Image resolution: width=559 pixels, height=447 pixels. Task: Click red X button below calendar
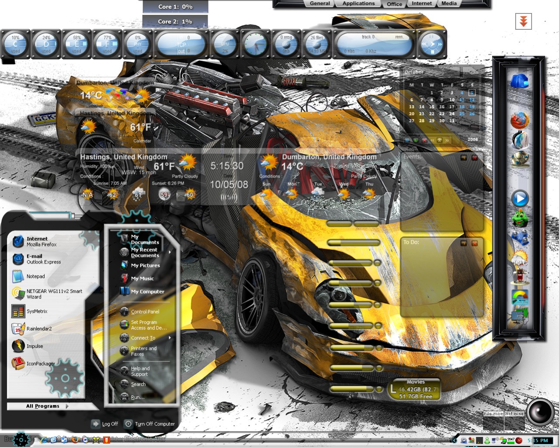[x=424, y=140]
